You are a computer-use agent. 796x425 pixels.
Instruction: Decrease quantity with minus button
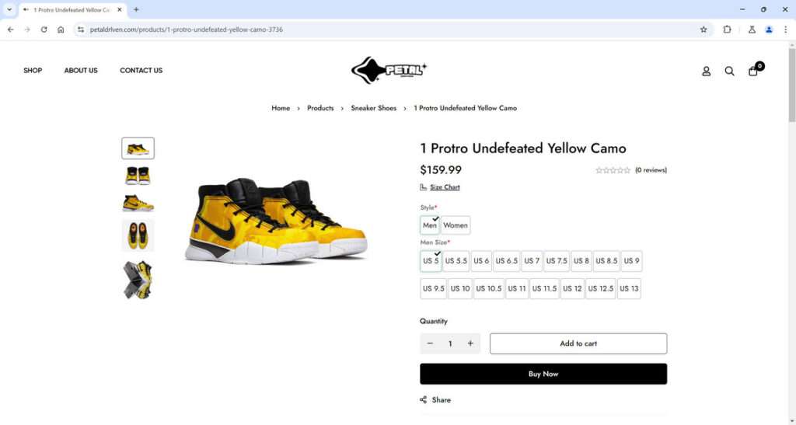click(x=430, y=344)
